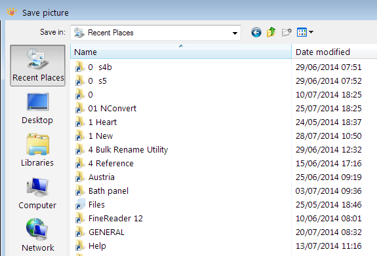The width and height of the screenshot is (377, 256).
Task: Select the '1 Heart' name text
Action: point(102,122)
